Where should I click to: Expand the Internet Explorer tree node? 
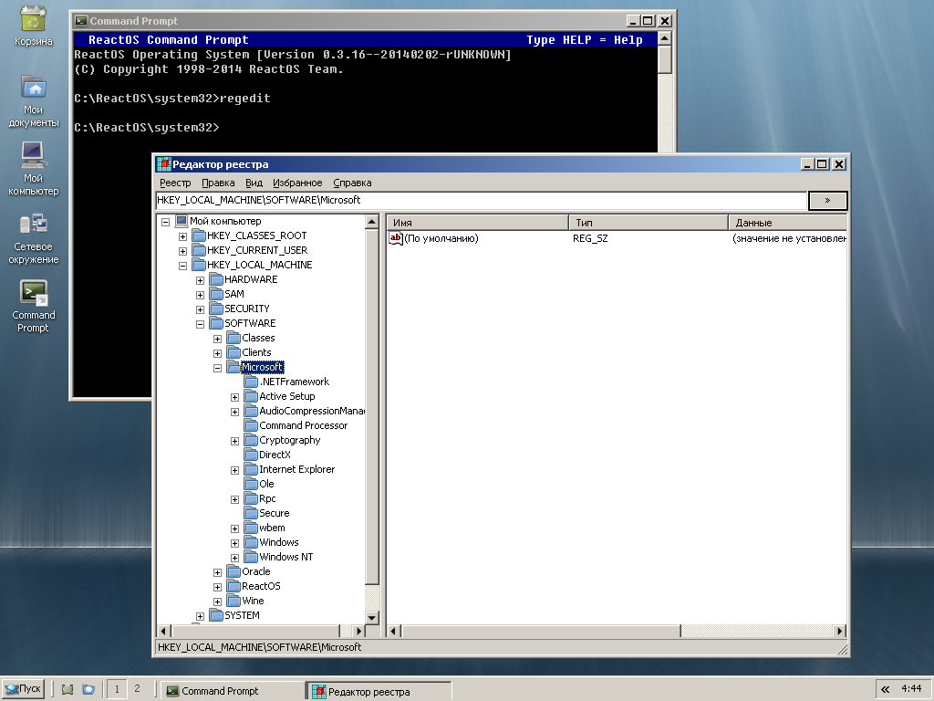[234, 470]
